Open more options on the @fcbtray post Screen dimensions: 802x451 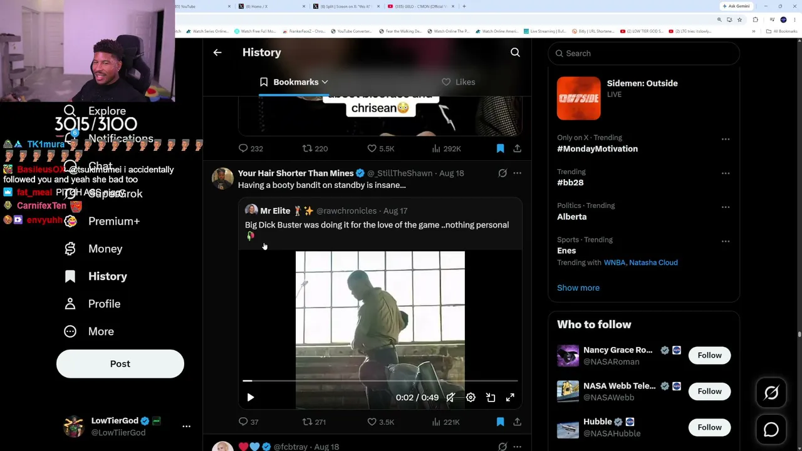click(517, 447)
